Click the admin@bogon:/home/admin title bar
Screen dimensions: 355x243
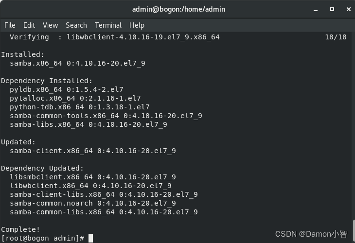pyautogui.click(x=178, y=9)
